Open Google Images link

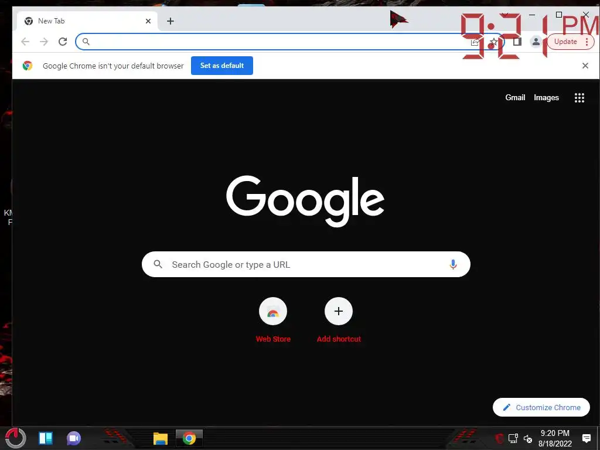(x=546, y=98)
